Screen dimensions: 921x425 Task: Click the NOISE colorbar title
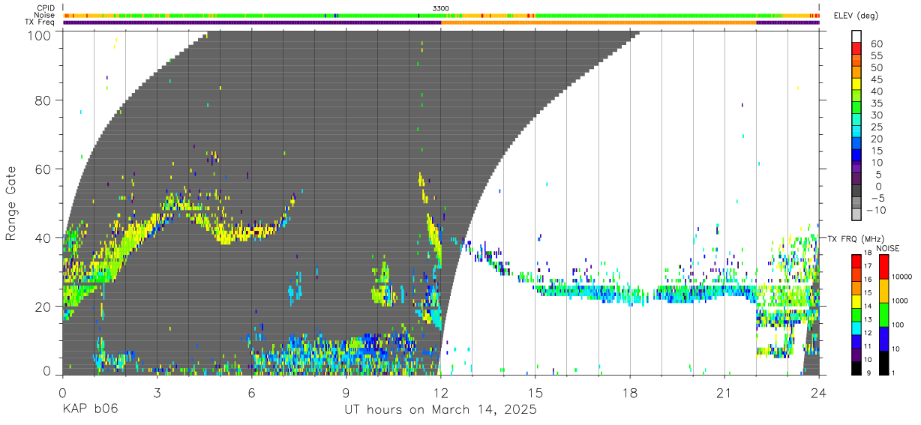[889, 248]
